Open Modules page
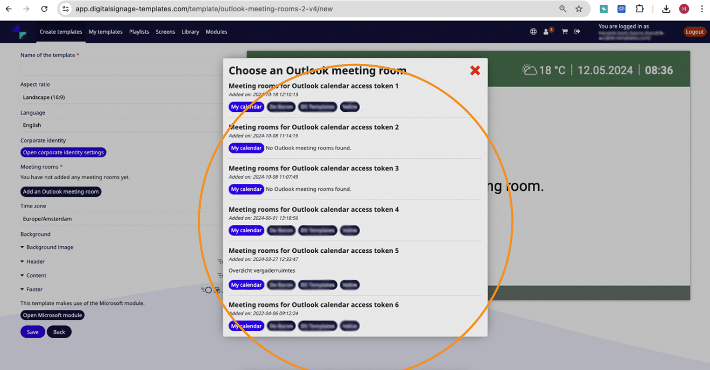The width and height of the screenshot is (710, 370). pyautogui.click(x=216, y=32)
